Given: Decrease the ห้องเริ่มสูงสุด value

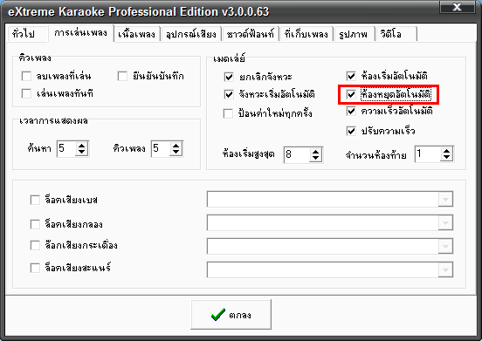Looking at the screenshot, I should pos(316,159).
